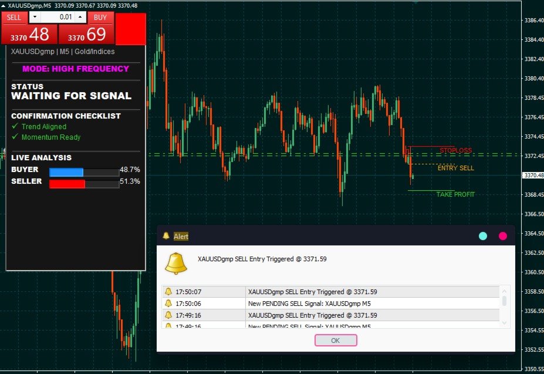Click the 3350.55 price axis label
544x374 pixels.
534,369
